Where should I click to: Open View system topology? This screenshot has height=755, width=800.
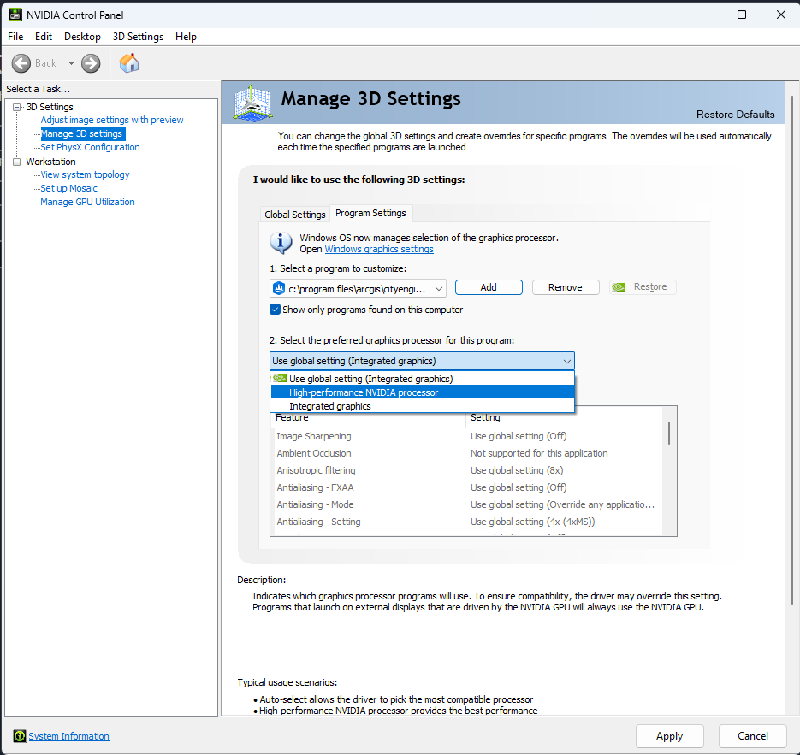coord(85,174)
